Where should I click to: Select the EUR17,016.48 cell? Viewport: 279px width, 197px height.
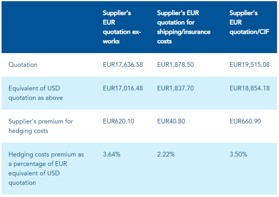(123, 88)
